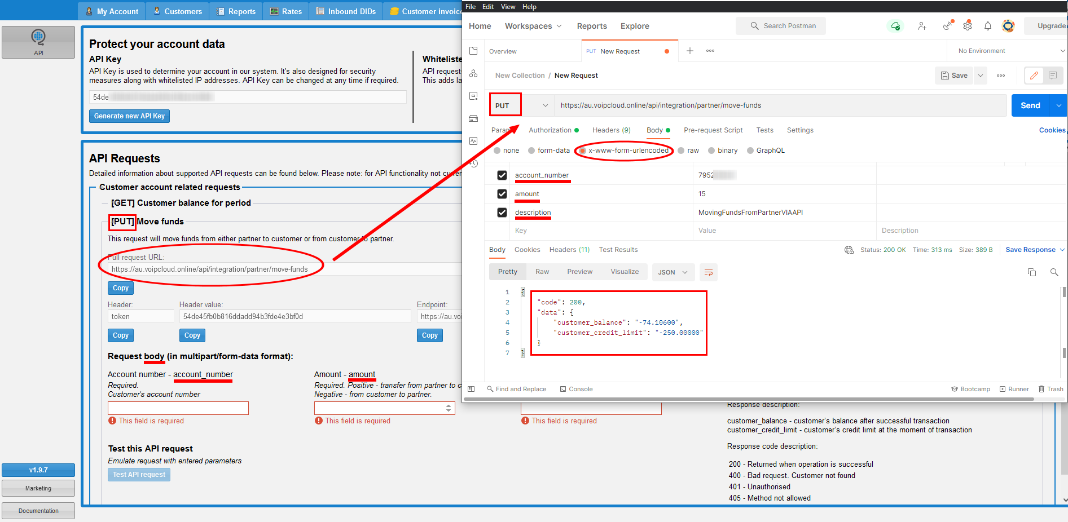Viewport: 1068px width, 522px height.
Task: Open the File menu in Postman
Action: click(471, 7)
